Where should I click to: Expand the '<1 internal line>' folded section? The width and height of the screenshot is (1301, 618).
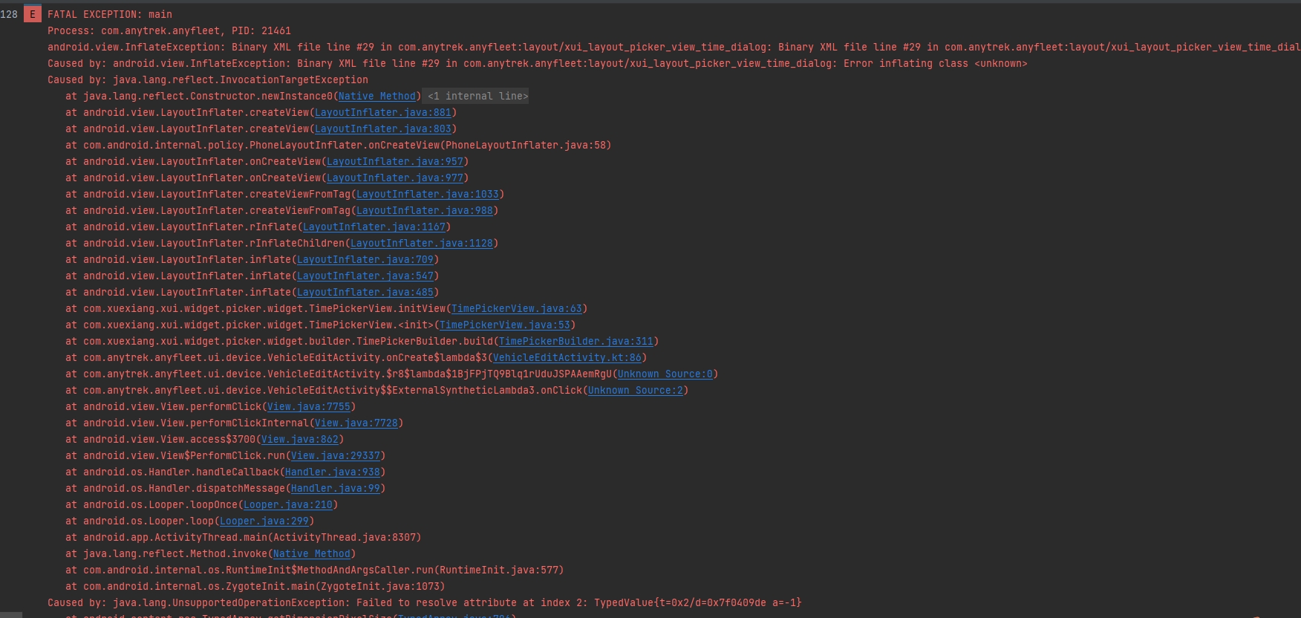[478, 96]
